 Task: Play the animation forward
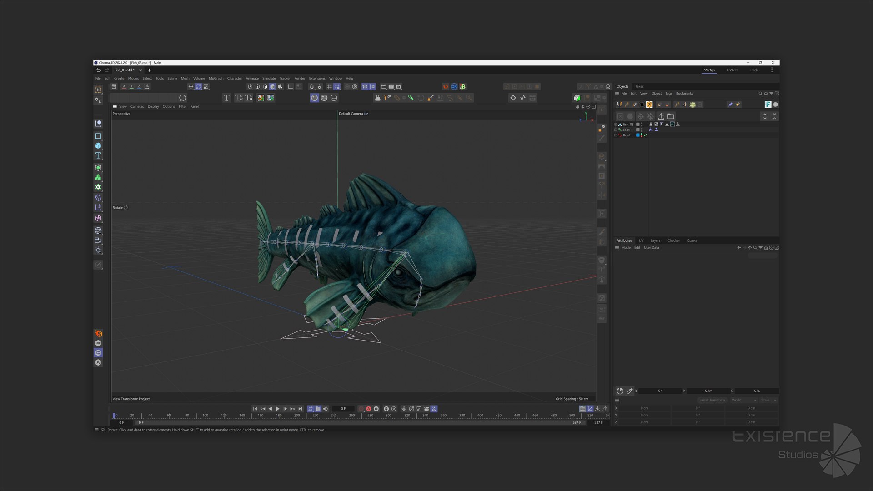click(278, 409)
